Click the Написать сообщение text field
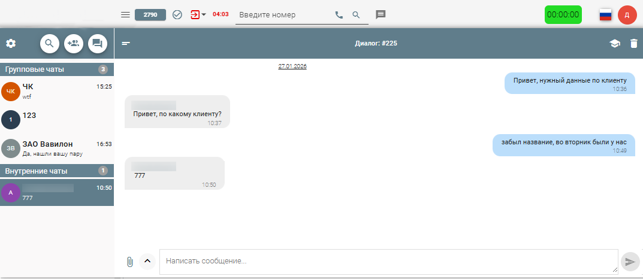 (x=388, y=262)
